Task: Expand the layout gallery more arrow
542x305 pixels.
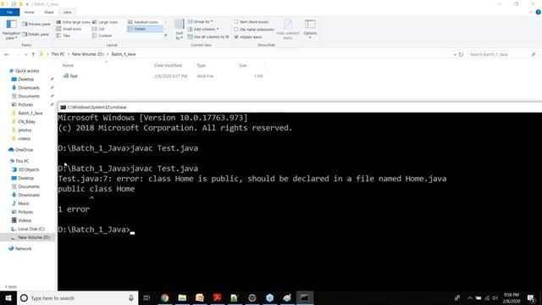Action: tap(166, 36)
